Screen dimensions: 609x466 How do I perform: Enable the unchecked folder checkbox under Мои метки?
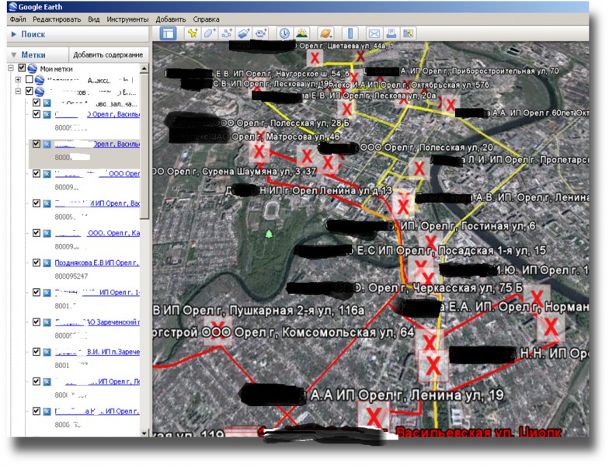tap(30, 79)
